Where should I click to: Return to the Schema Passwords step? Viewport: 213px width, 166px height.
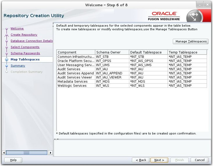[x=25, y=53]
